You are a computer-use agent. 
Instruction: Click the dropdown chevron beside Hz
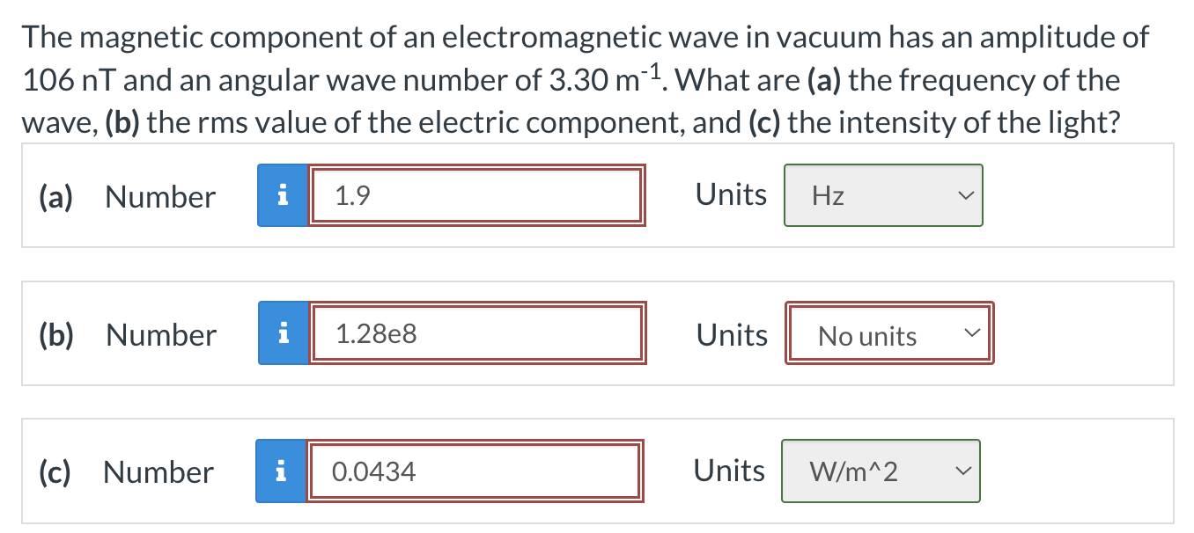coord(966,195)
